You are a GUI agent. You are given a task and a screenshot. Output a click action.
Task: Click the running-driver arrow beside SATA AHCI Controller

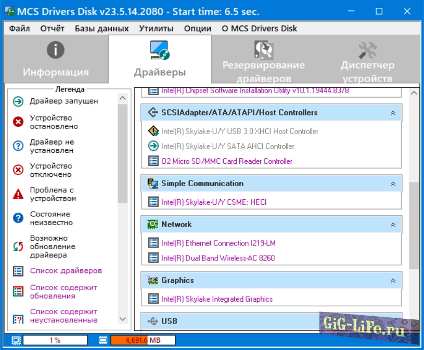click(x=151, y=145)
